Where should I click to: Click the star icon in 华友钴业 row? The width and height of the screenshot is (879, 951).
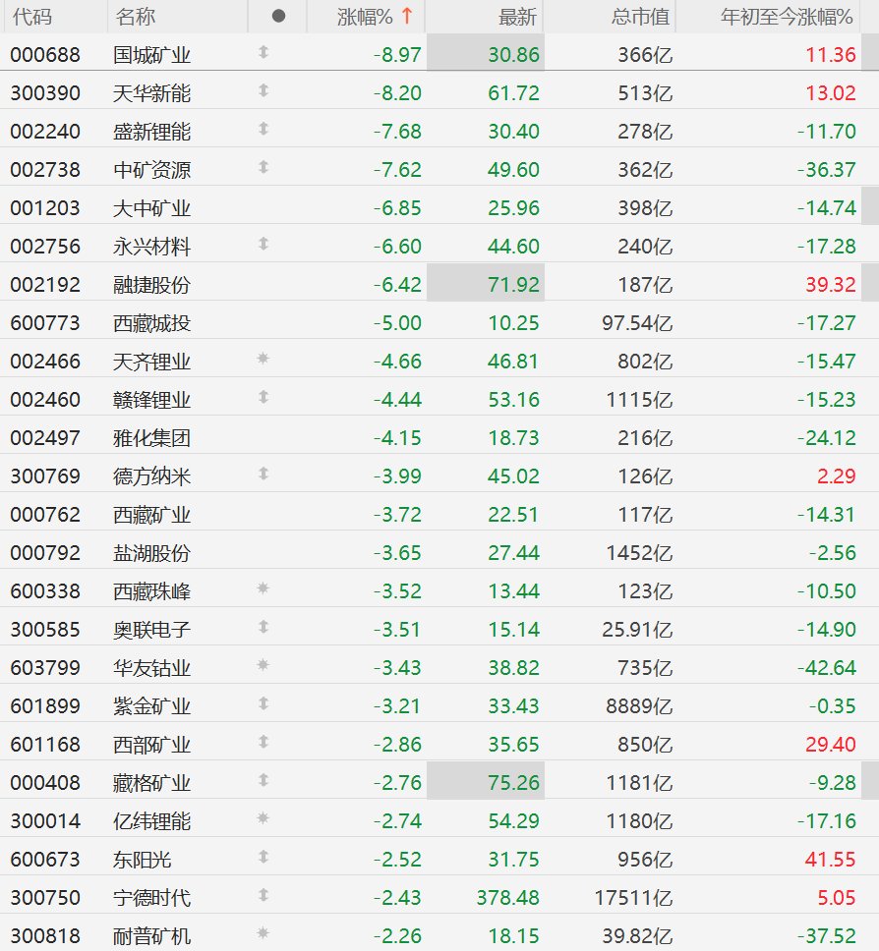pyautogui.click(x=263, y=665)
